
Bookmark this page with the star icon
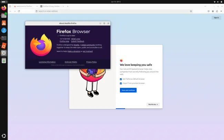coord(191,11)
